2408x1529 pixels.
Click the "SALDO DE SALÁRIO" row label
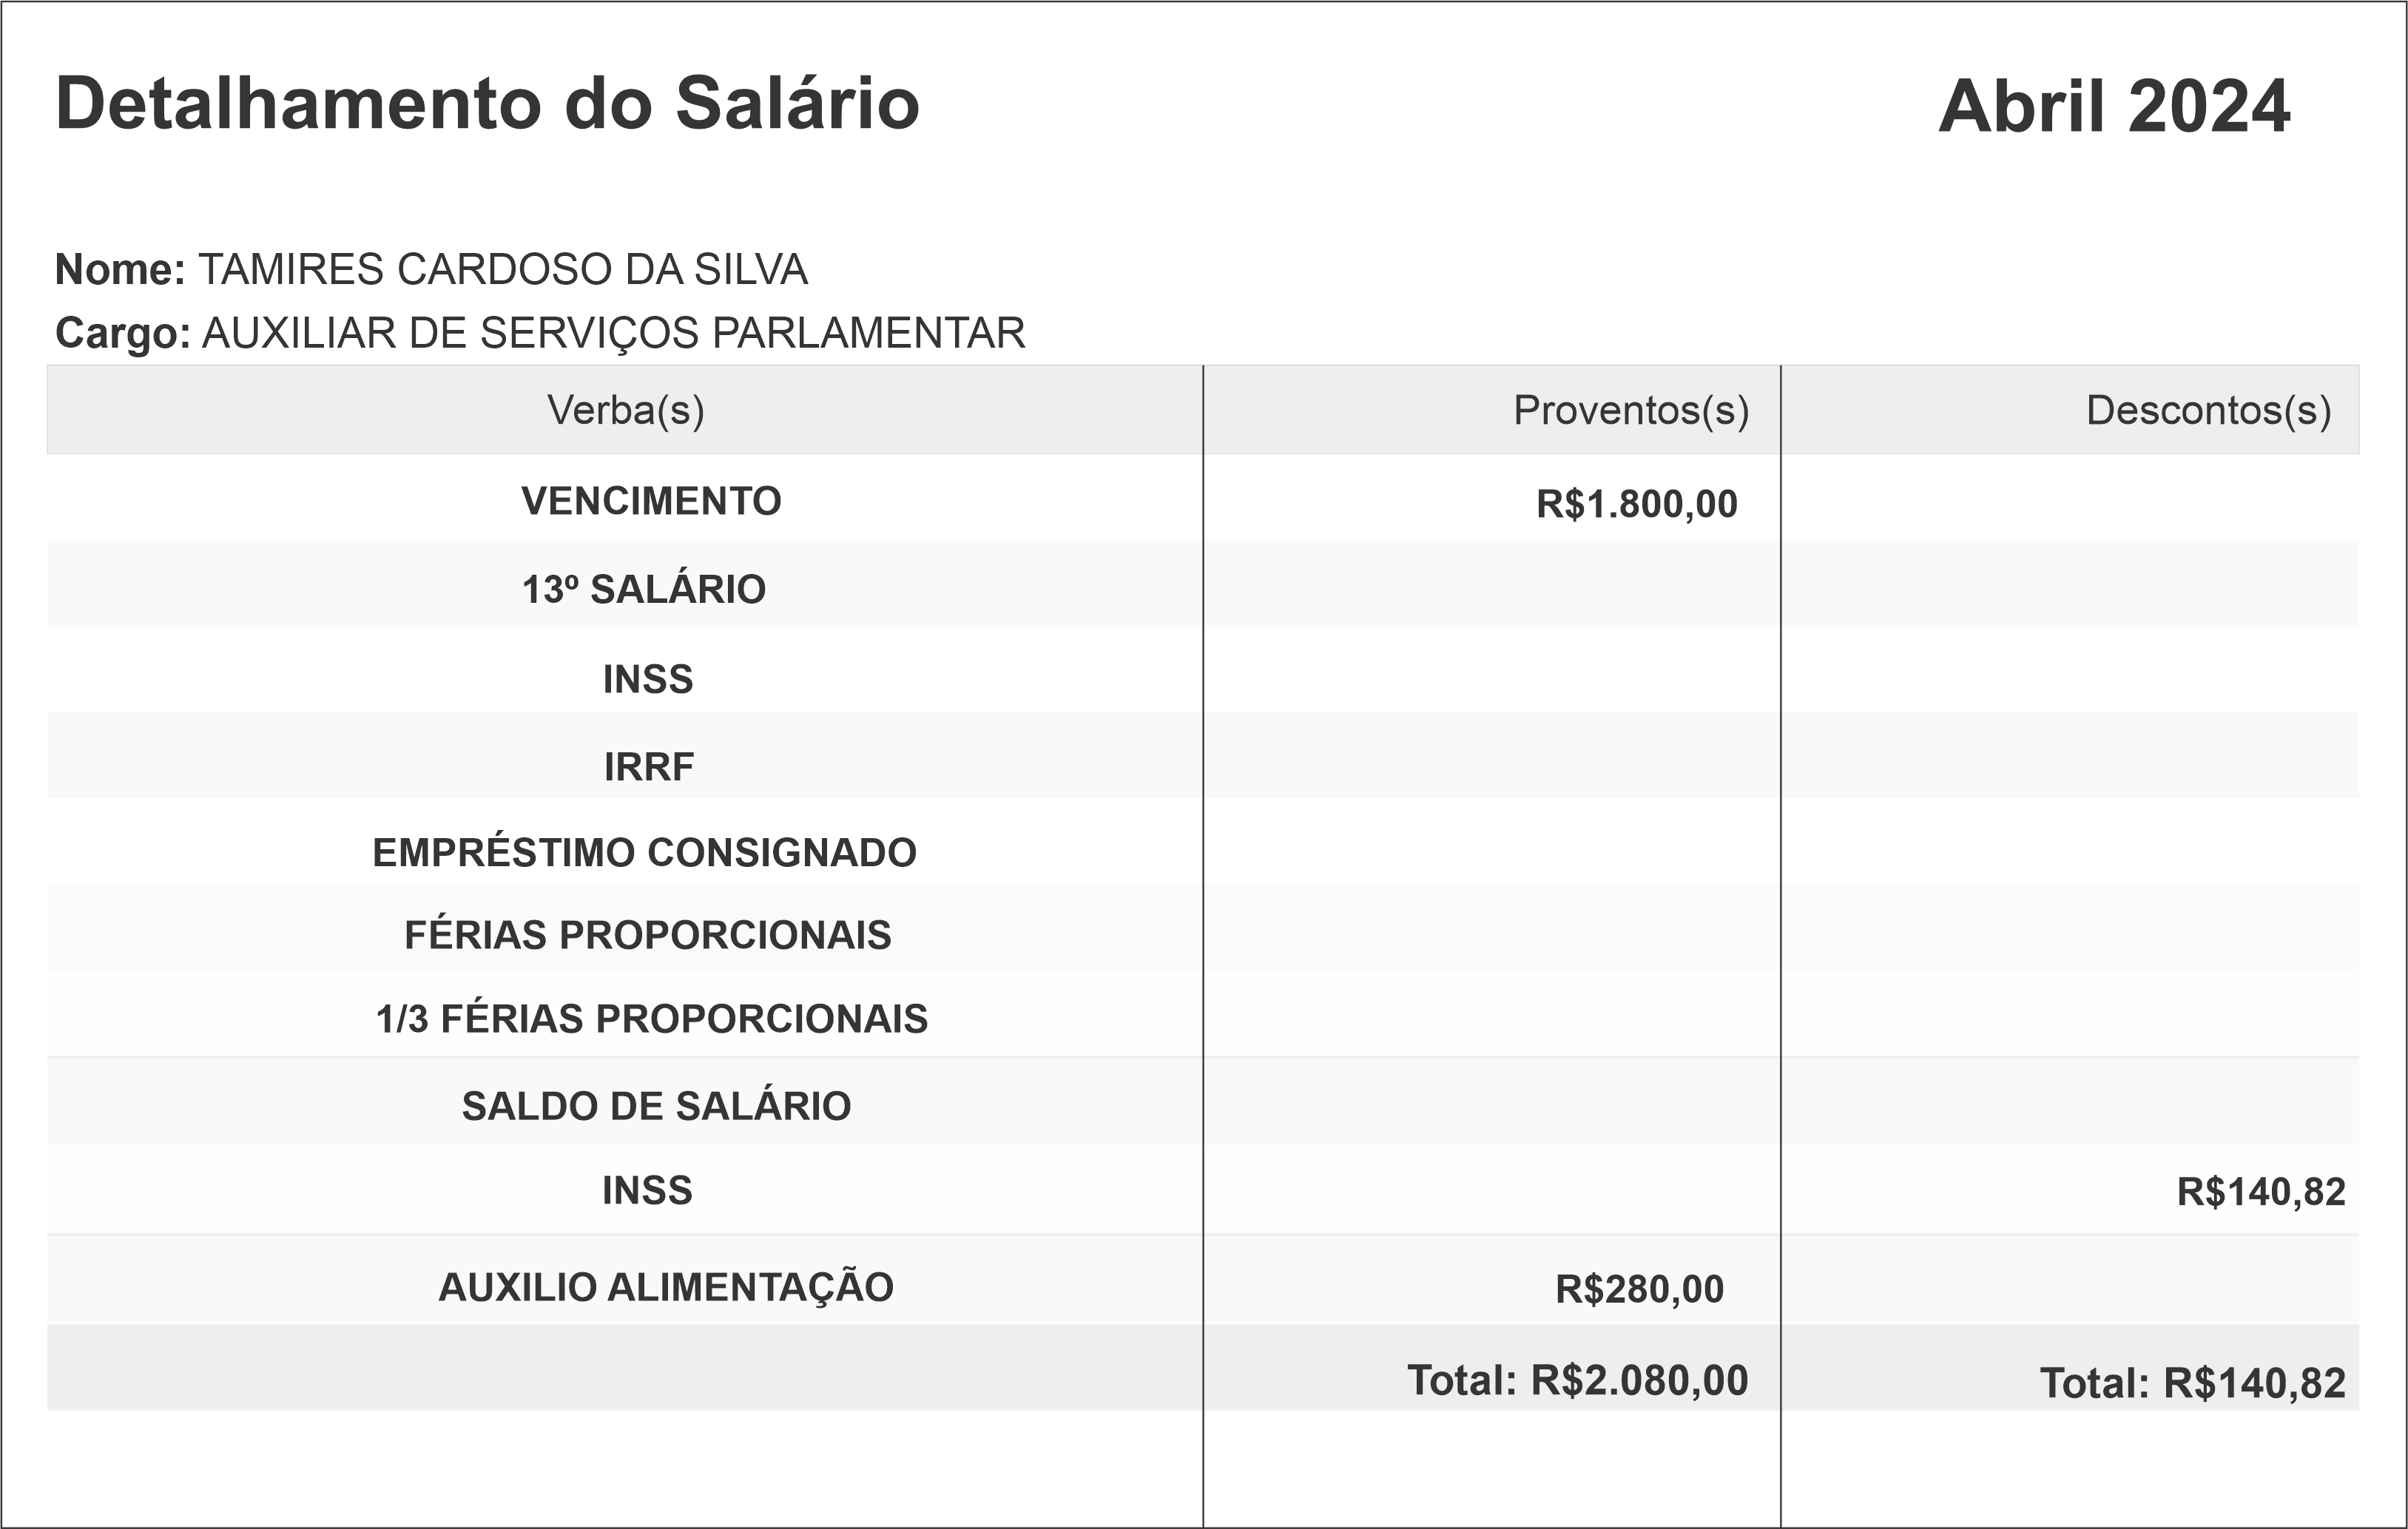656,1106
